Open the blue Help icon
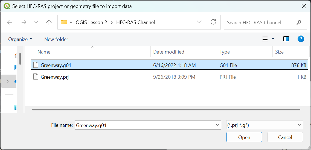 (301, 39)
